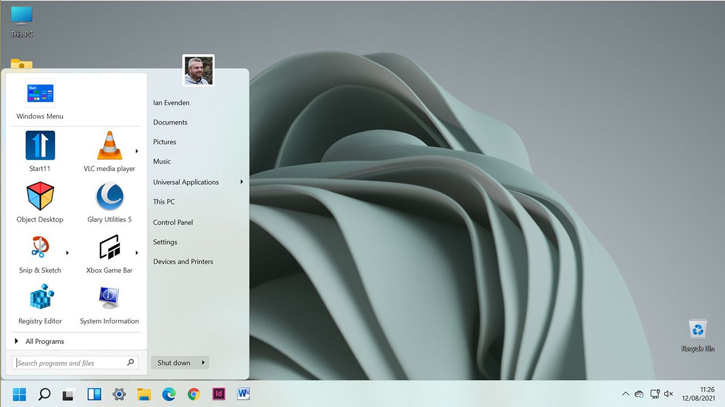Open the Windows Menu tile
725x407 pixels.
point(40,101)
